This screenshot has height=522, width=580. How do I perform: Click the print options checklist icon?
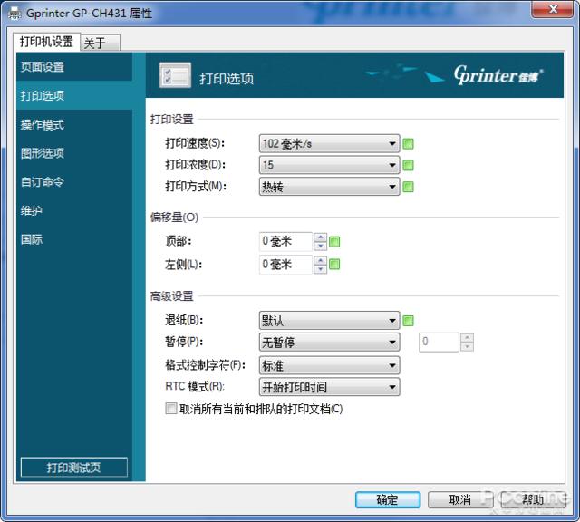click(175, 75)
